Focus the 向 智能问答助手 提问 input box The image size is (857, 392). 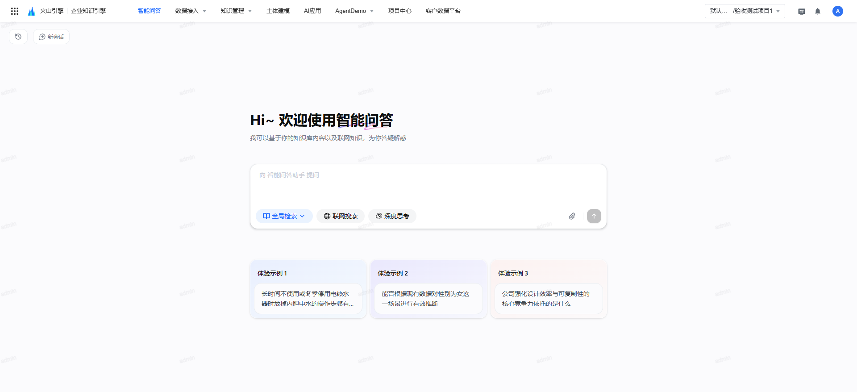point(428,185)
